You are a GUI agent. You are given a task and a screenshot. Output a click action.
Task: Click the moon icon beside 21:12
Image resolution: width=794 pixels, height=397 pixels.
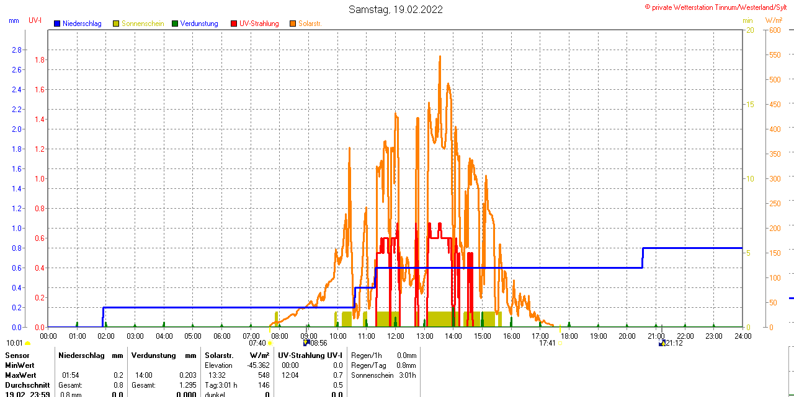click(662, 342)
